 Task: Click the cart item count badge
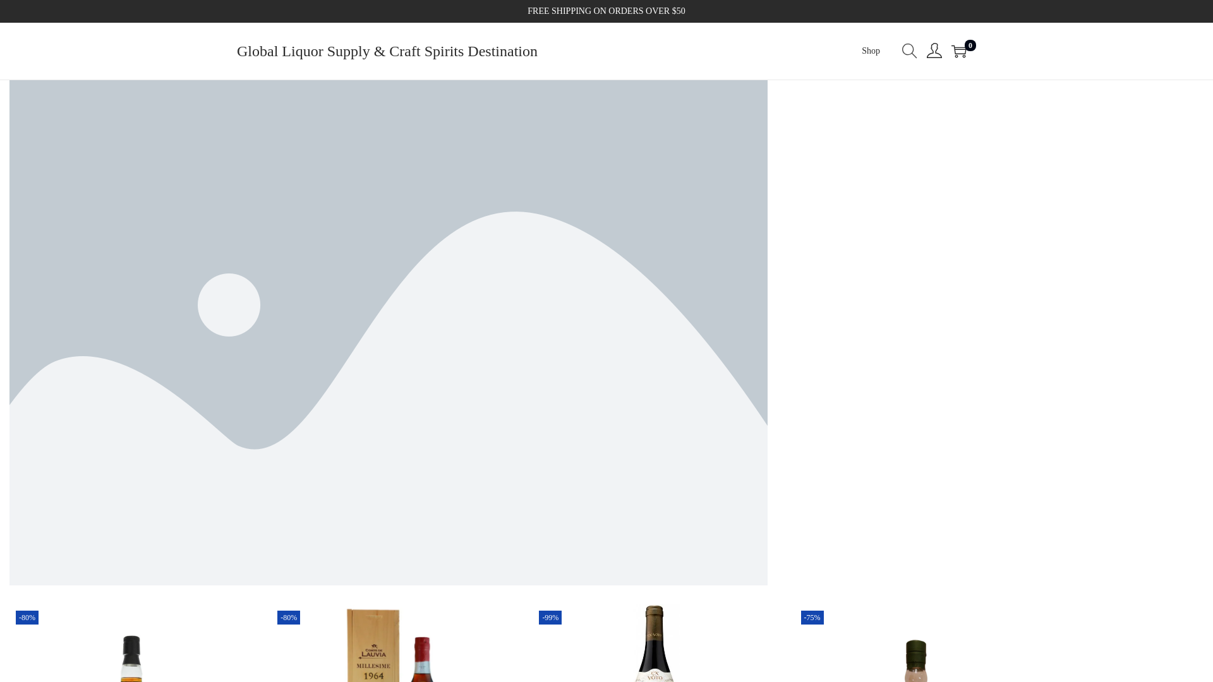pyautogui.click(x=970, y=45)
